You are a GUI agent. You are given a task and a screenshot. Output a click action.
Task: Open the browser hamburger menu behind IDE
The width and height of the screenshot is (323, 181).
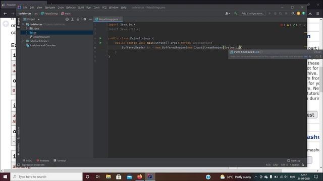(x=317, y=14)
